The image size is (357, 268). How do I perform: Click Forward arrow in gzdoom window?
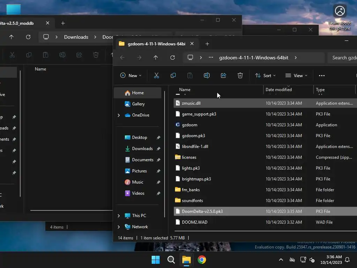coord(139,58)
